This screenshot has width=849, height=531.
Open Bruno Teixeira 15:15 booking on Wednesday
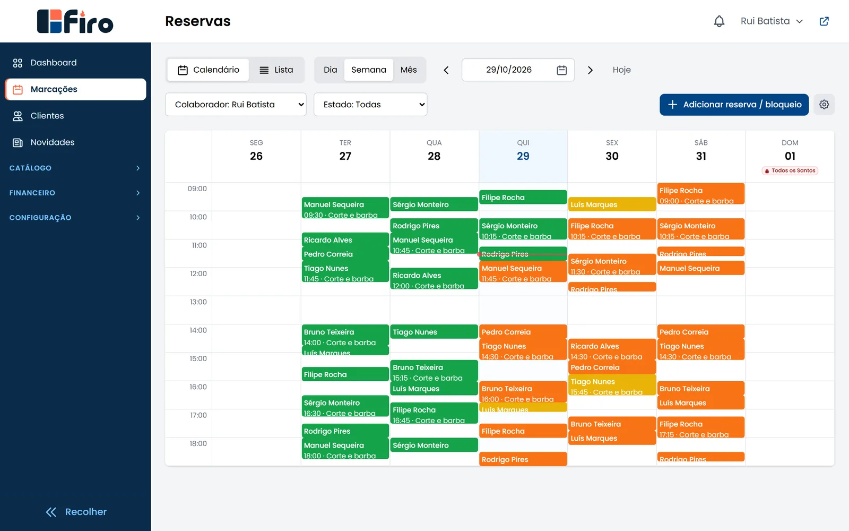coord(434,371)
